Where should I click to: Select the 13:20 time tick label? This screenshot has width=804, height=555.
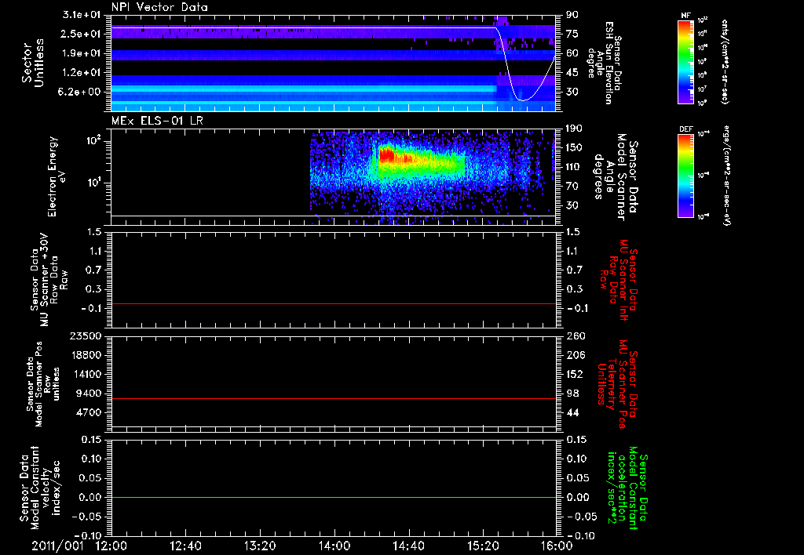click(x=260, y=546)
